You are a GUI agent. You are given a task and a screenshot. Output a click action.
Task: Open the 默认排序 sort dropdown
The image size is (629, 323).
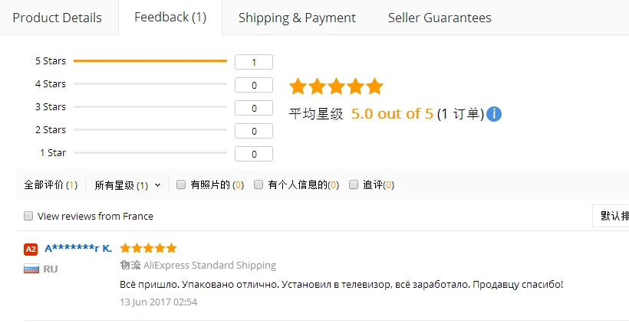click(x=611, y=216)
